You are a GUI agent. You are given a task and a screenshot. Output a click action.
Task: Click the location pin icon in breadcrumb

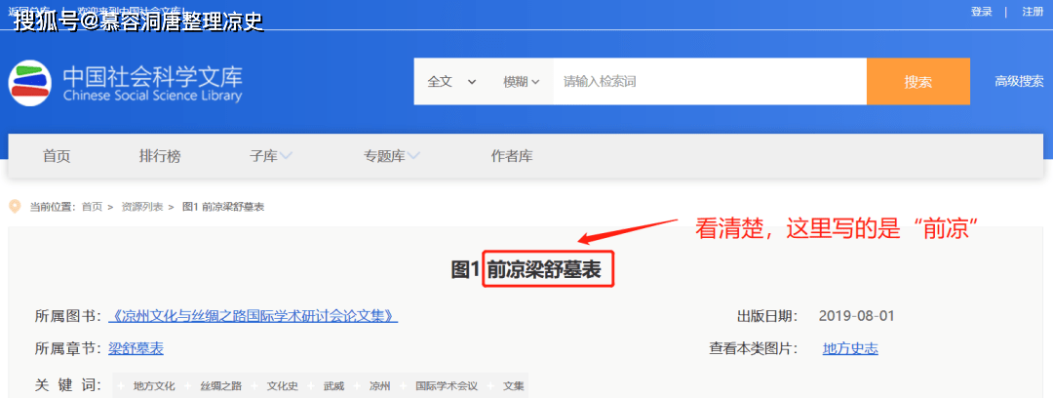[15, 206]
